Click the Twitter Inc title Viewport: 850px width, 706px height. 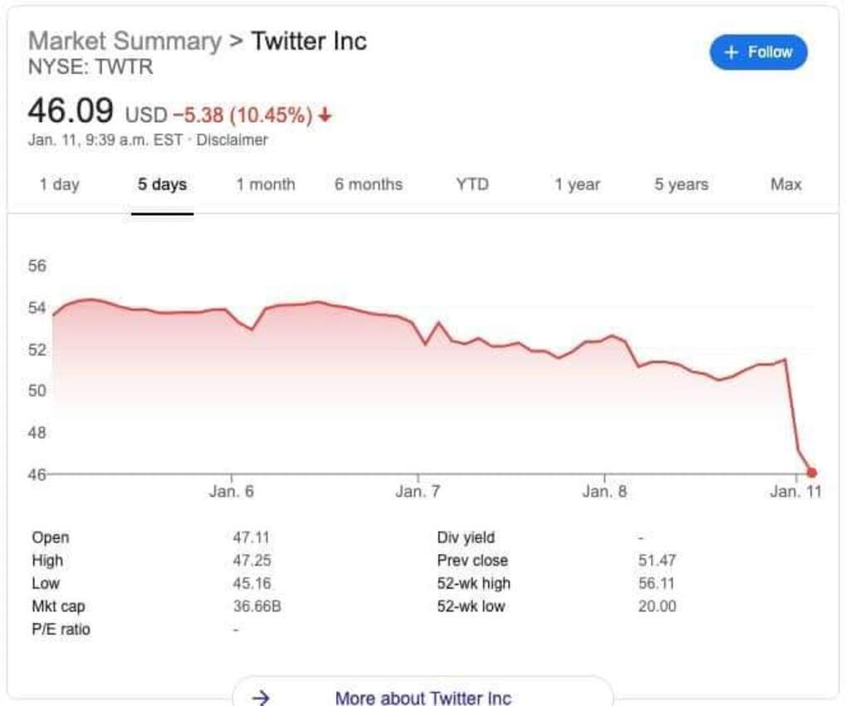pyautogui.click(x=309, y=41)
